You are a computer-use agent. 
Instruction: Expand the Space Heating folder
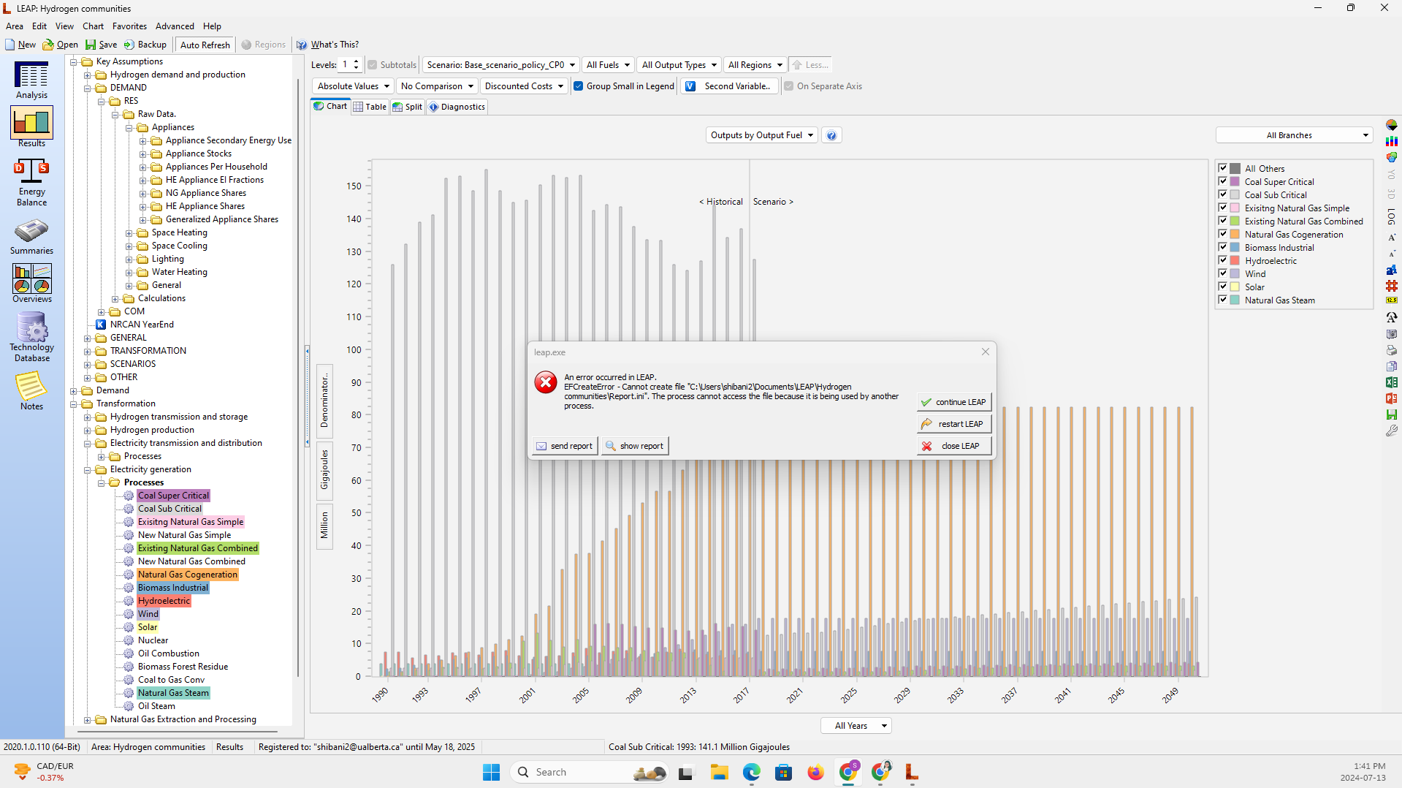click(x=129, y=232)
